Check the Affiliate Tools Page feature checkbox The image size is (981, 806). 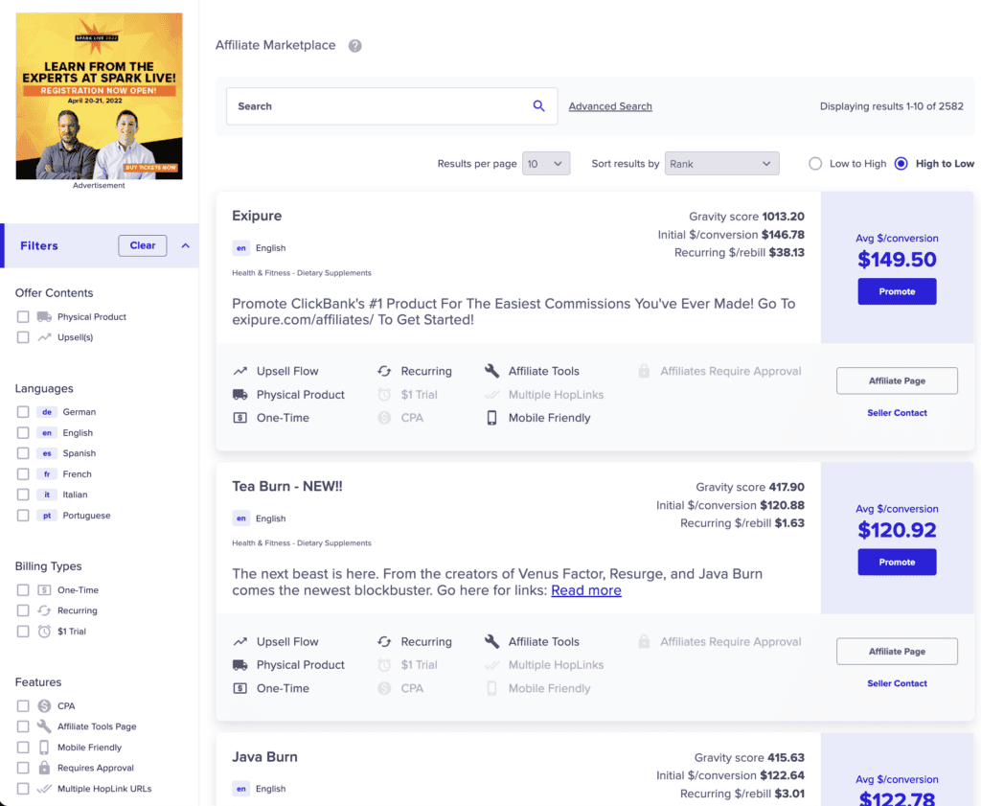pos(23,725)
